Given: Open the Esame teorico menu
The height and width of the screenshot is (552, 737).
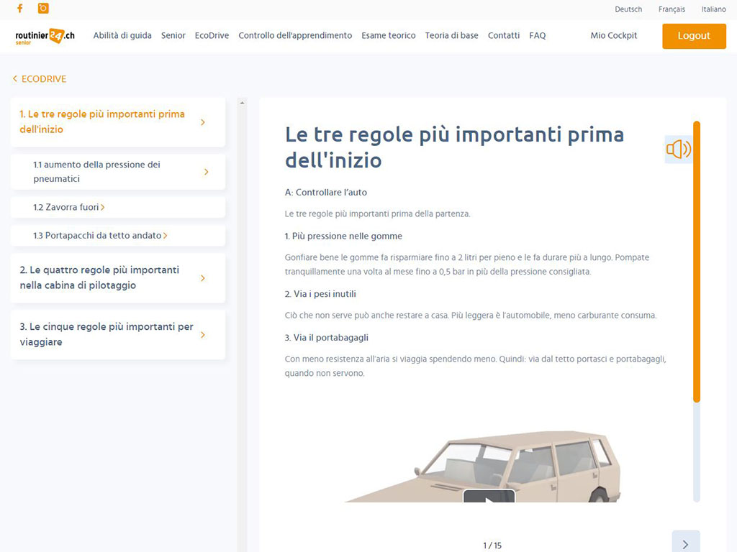Looking at the screenshot, I should pyautogui.click(x=388, y=35).
